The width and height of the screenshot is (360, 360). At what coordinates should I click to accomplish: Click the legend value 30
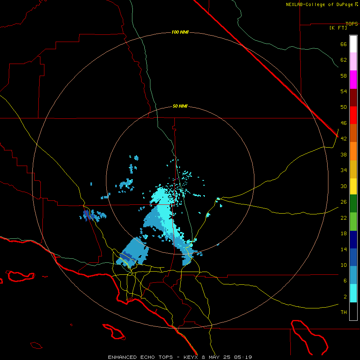point(344,186)
